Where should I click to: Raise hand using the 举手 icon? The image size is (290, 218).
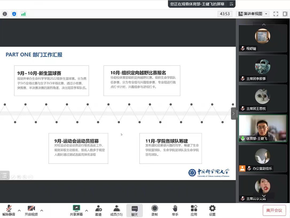click(x=175, y=211)
